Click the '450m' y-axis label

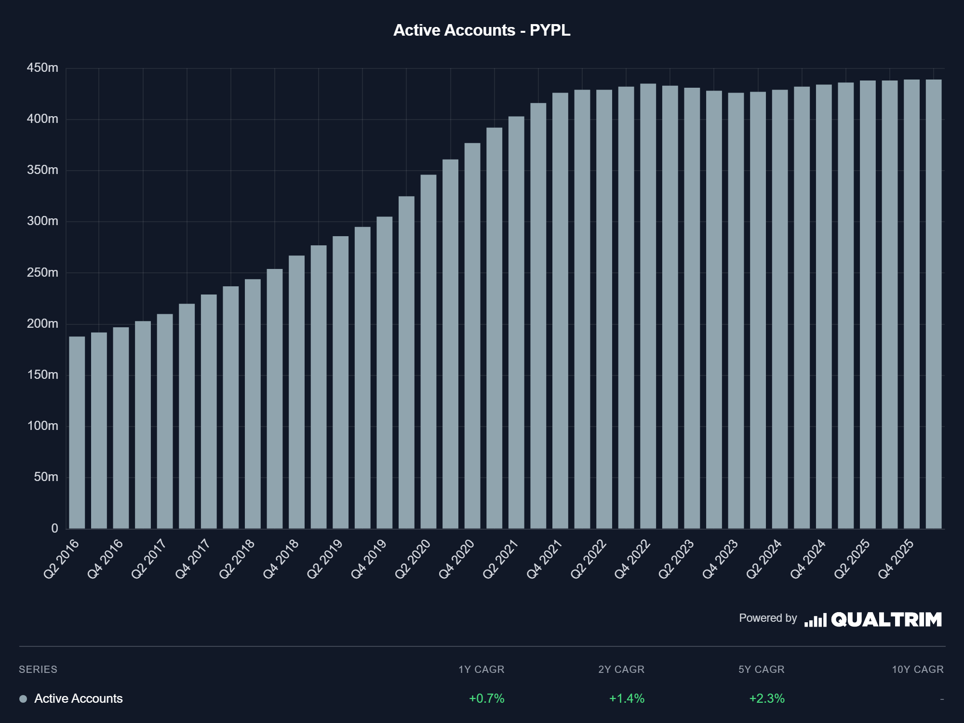coord(42,68)
